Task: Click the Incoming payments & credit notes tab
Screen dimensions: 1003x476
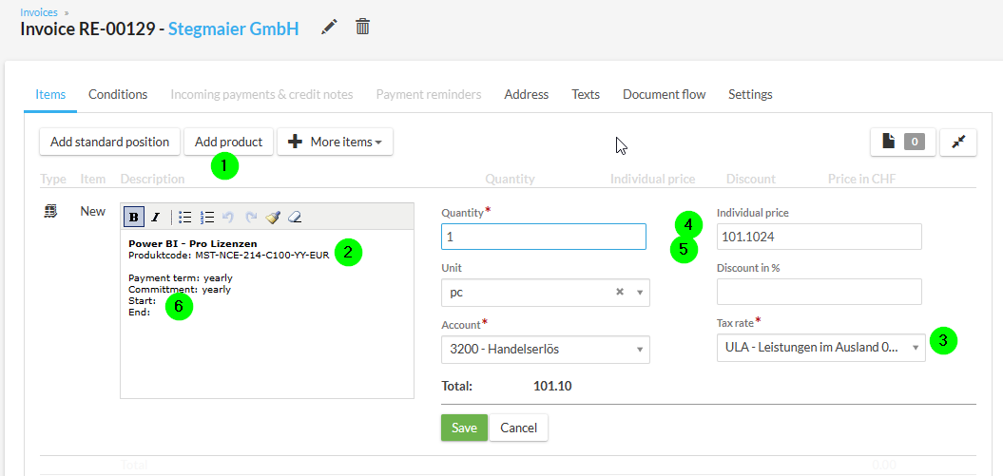Action: [261, 95]
